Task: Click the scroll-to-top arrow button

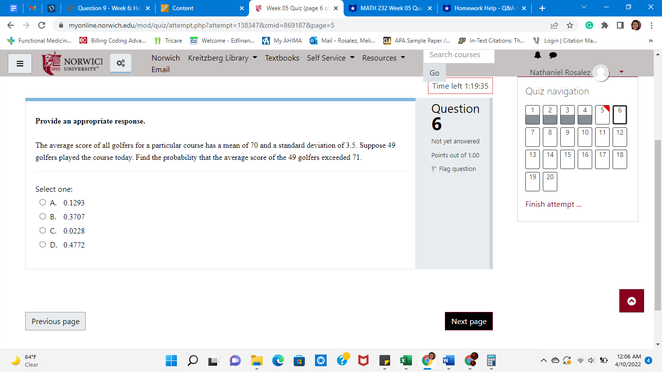Action: (631, 301)
